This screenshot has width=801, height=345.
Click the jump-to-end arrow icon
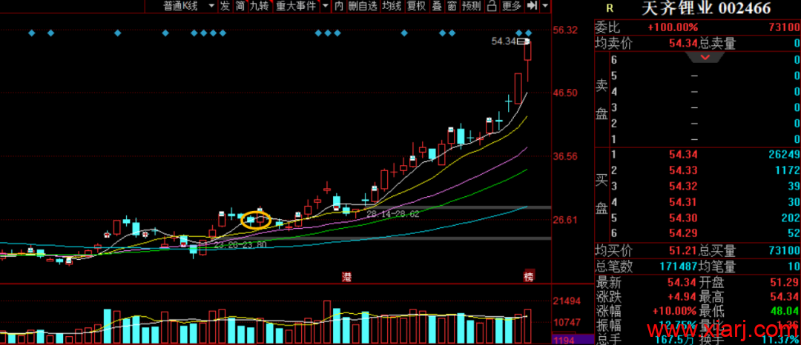[x=533, y=6]
